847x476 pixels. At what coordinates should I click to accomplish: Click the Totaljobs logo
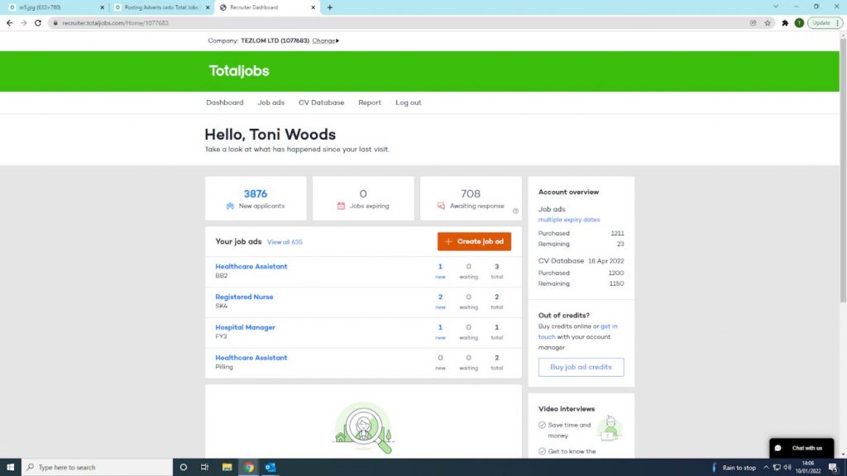tap(239, 71)
